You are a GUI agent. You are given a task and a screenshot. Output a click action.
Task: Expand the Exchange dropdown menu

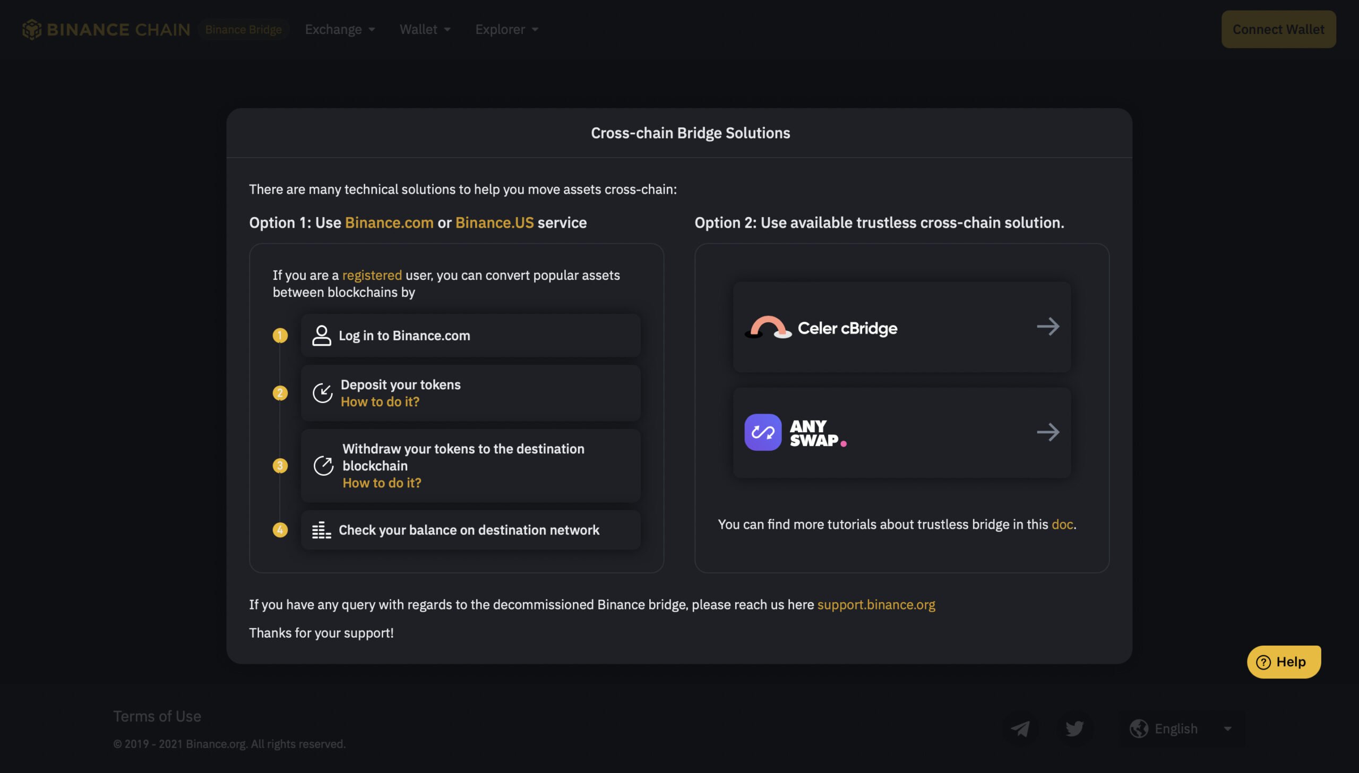[340, 30]
